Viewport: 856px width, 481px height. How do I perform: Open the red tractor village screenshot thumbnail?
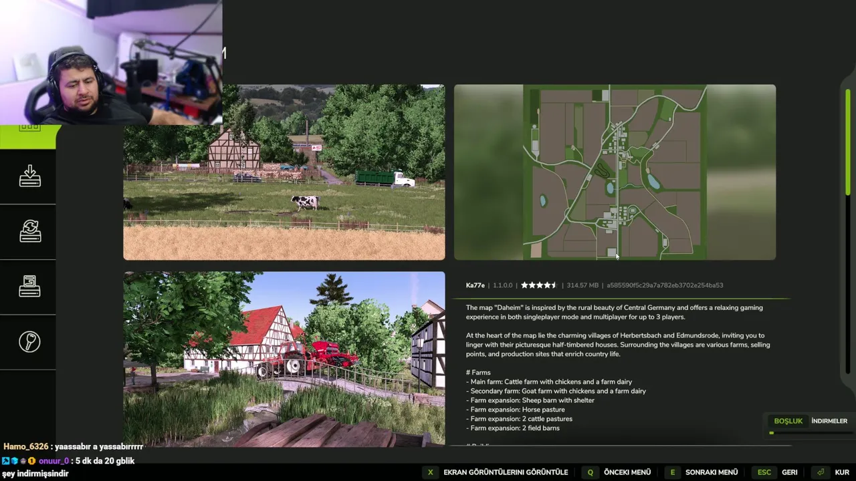284,358
